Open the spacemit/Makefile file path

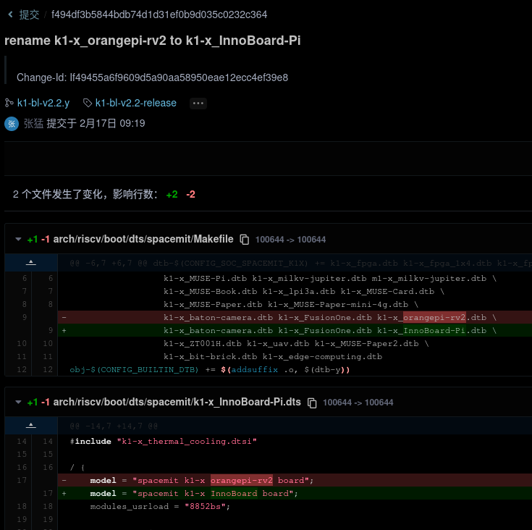[143, 239]
